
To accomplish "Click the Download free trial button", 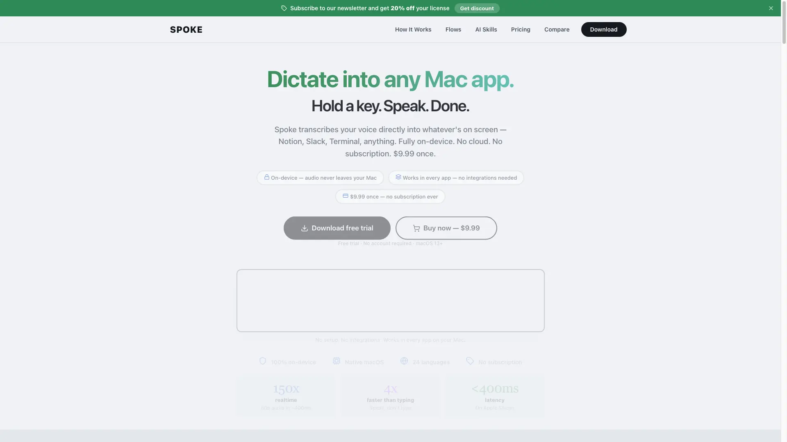I will click(337, 228).
